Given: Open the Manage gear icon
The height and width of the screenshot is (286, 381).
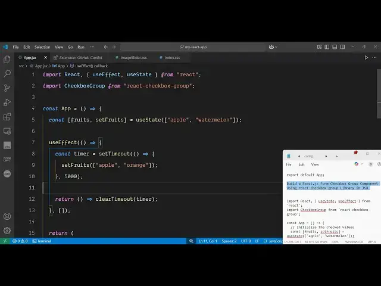Looking at the screenshot, I should point(7,231).
